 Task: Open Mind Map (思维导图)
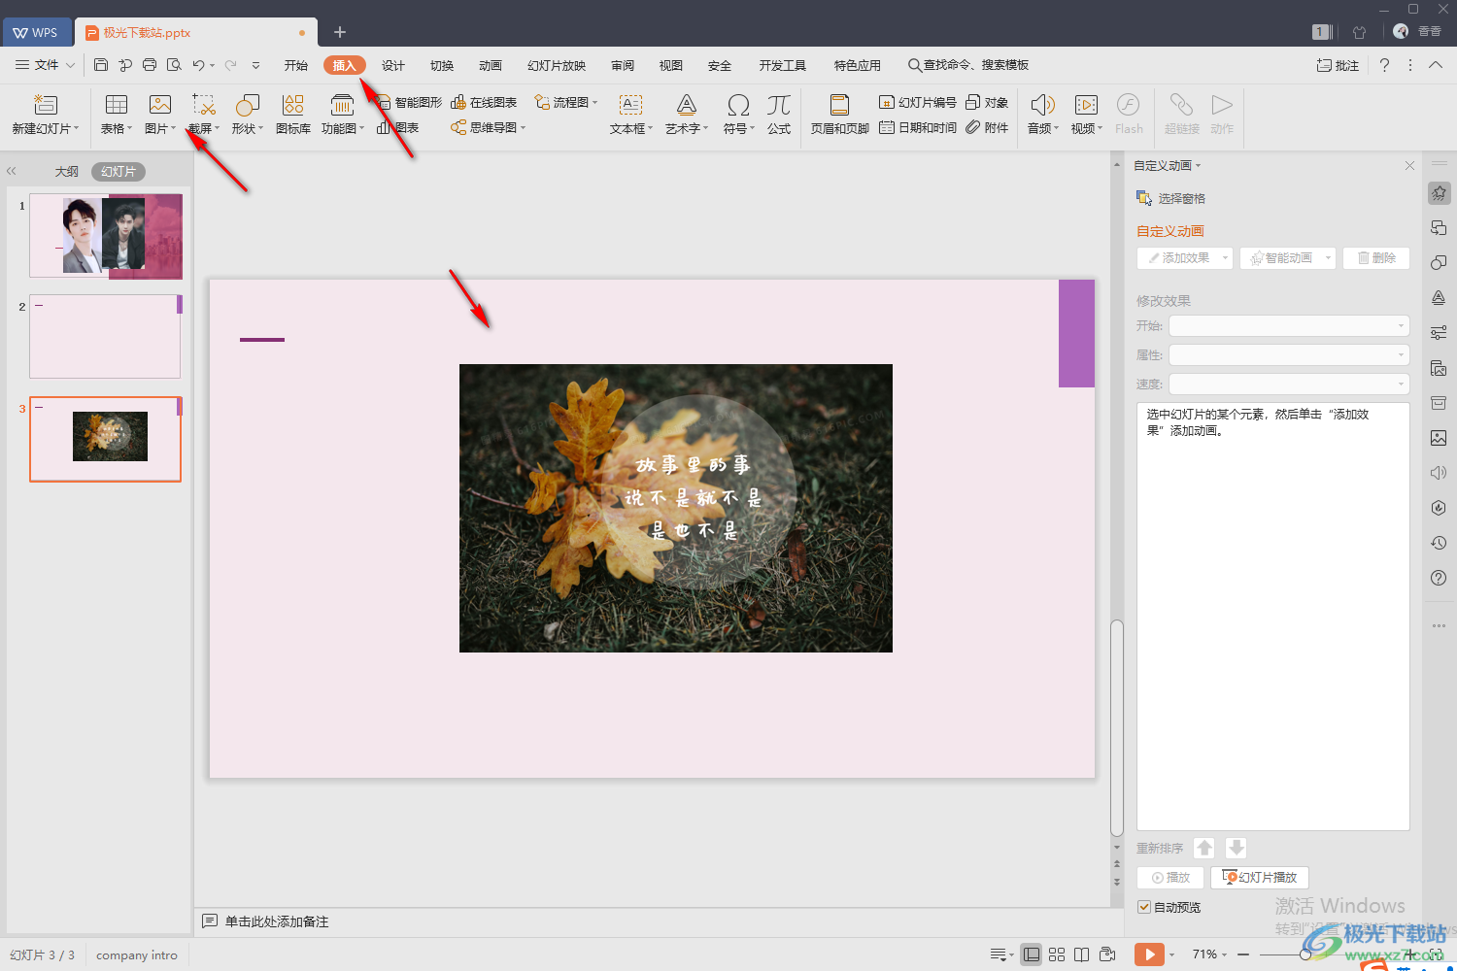pyautogui.click(x=488, y=127)
